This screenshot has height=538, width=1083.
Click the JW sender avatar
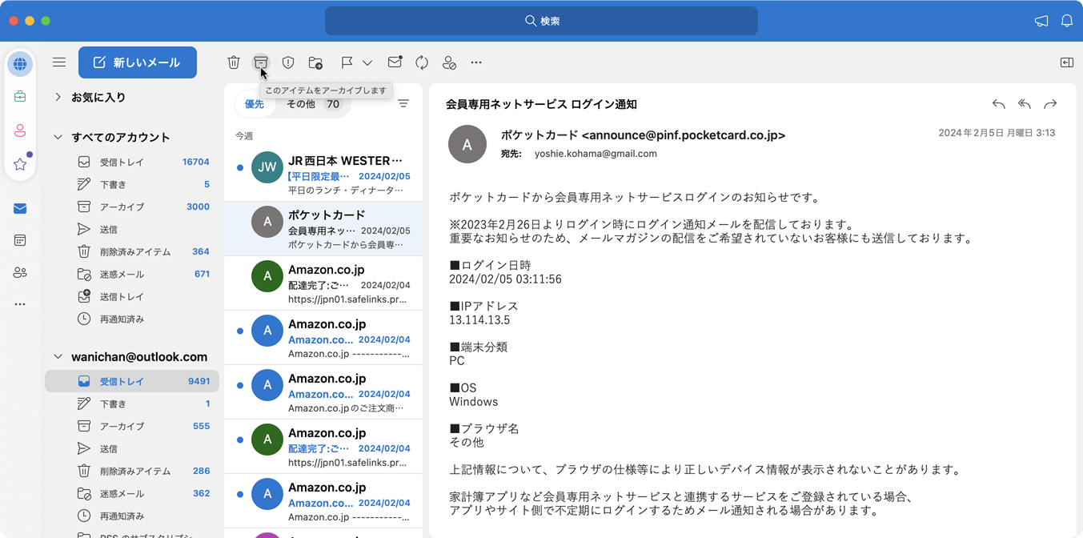click(x=267, y=167)
